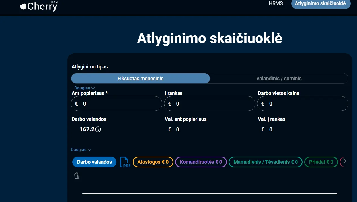This screenshot has height=202, width=357.
Task: Click inside the Ant popieriaus field
Action: pyautogui.click(x=116, y=104)
